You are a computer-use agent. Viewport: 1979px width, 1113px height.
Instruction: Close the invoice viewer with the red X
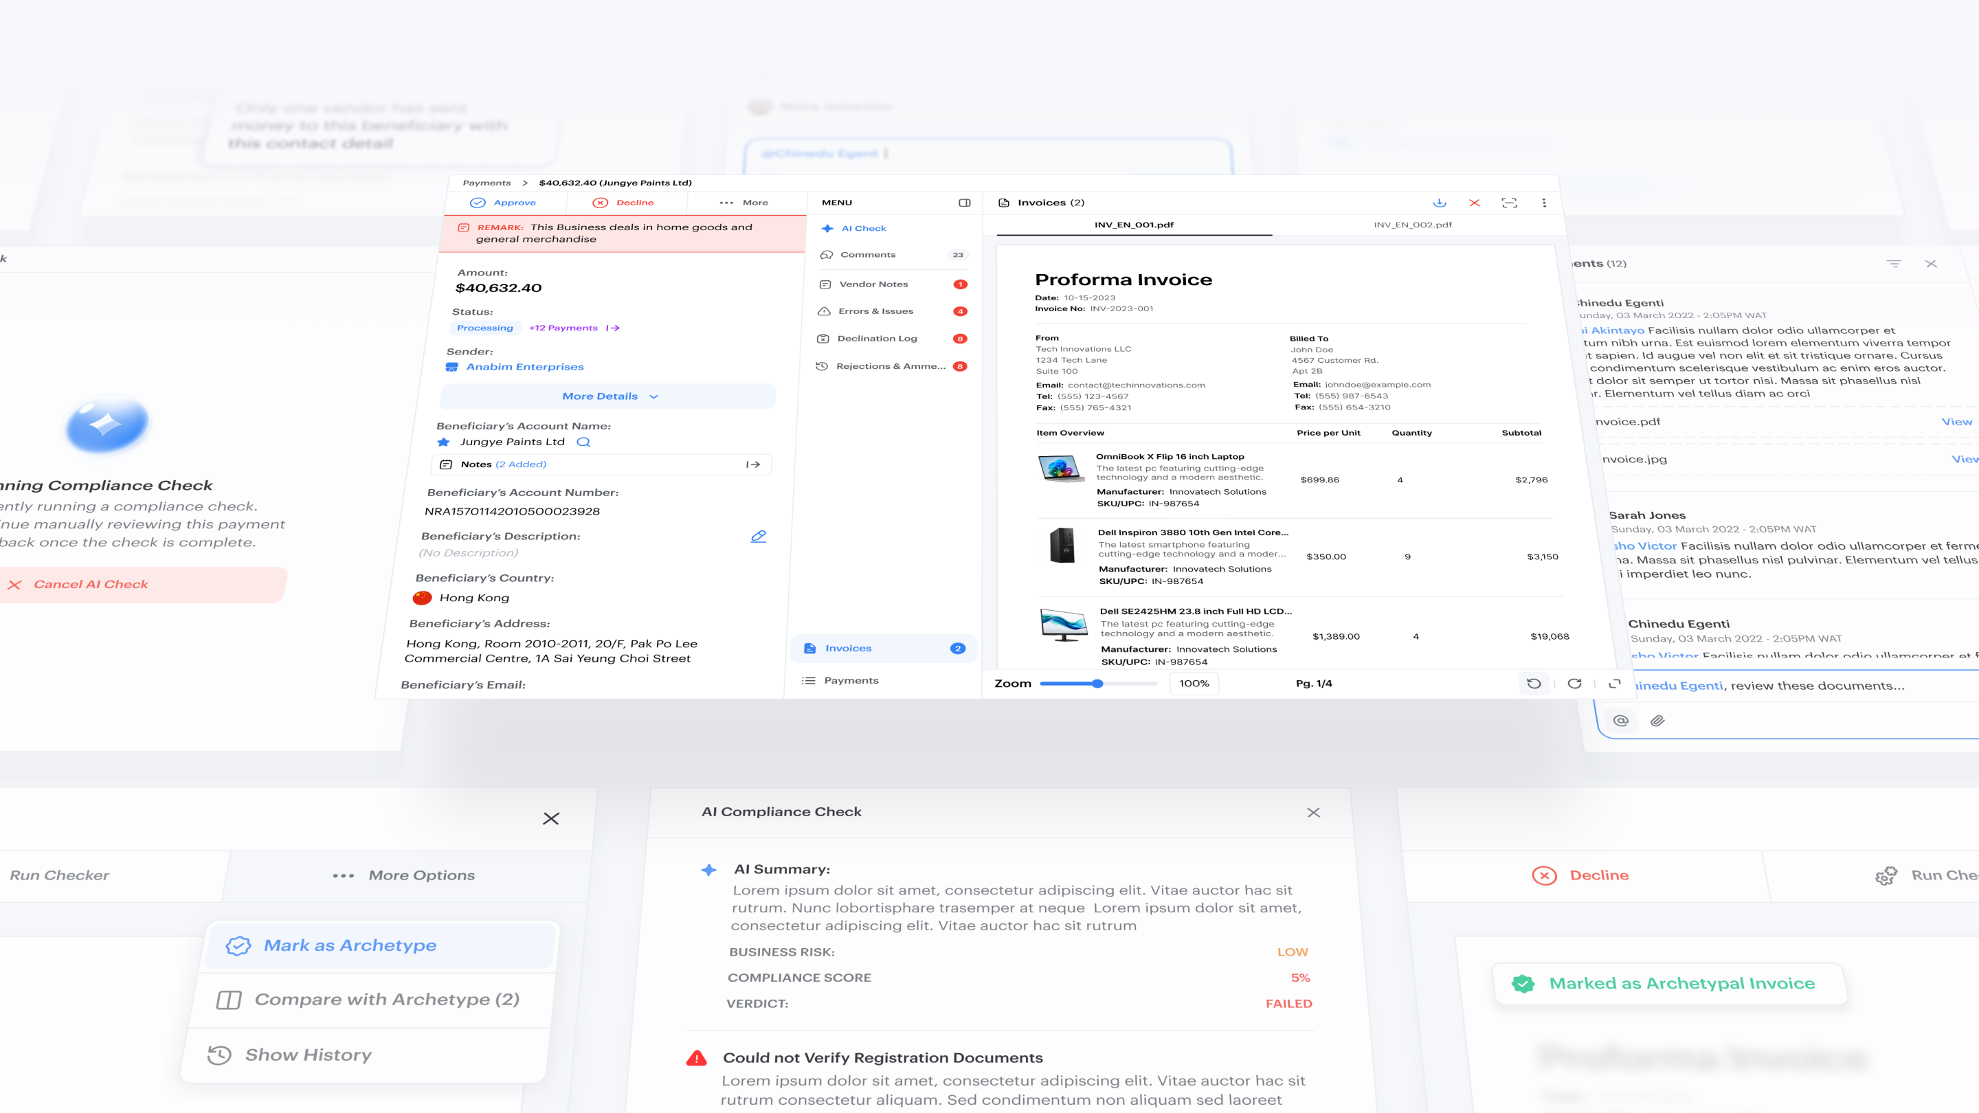tap(1474, 203)
